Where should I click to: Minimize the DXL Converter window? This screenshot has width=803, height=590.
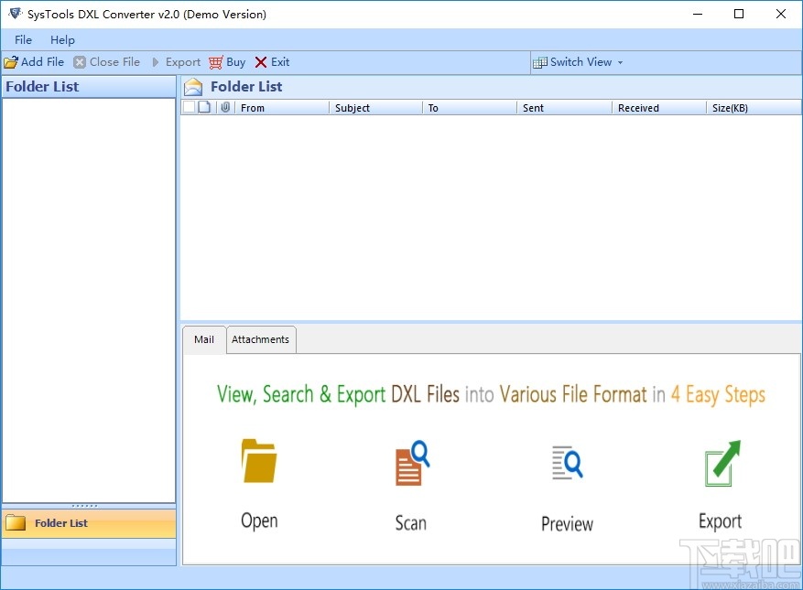698,14
